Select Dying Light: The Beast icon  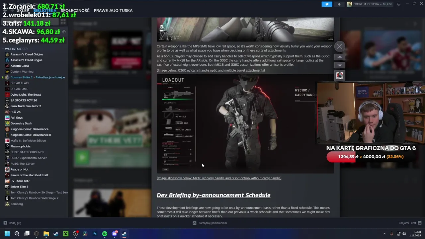tap(7, 95)
